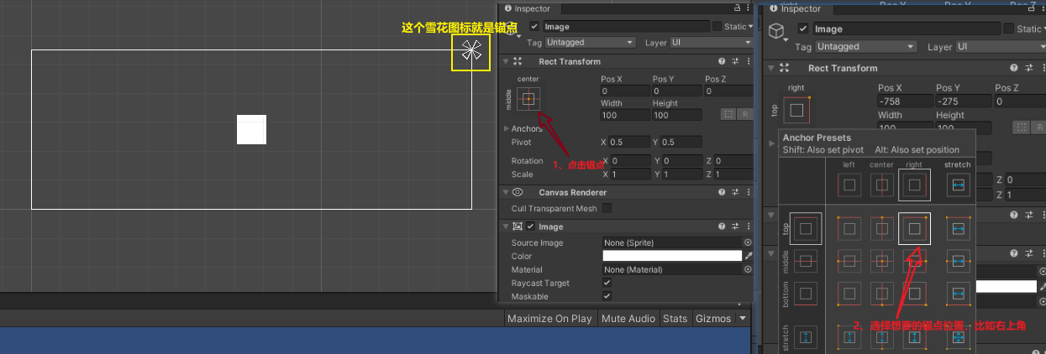Disable the Maskable checkbox
Image resolution: width=1046 pixels, height=354 pixels.
pos(607,296)
